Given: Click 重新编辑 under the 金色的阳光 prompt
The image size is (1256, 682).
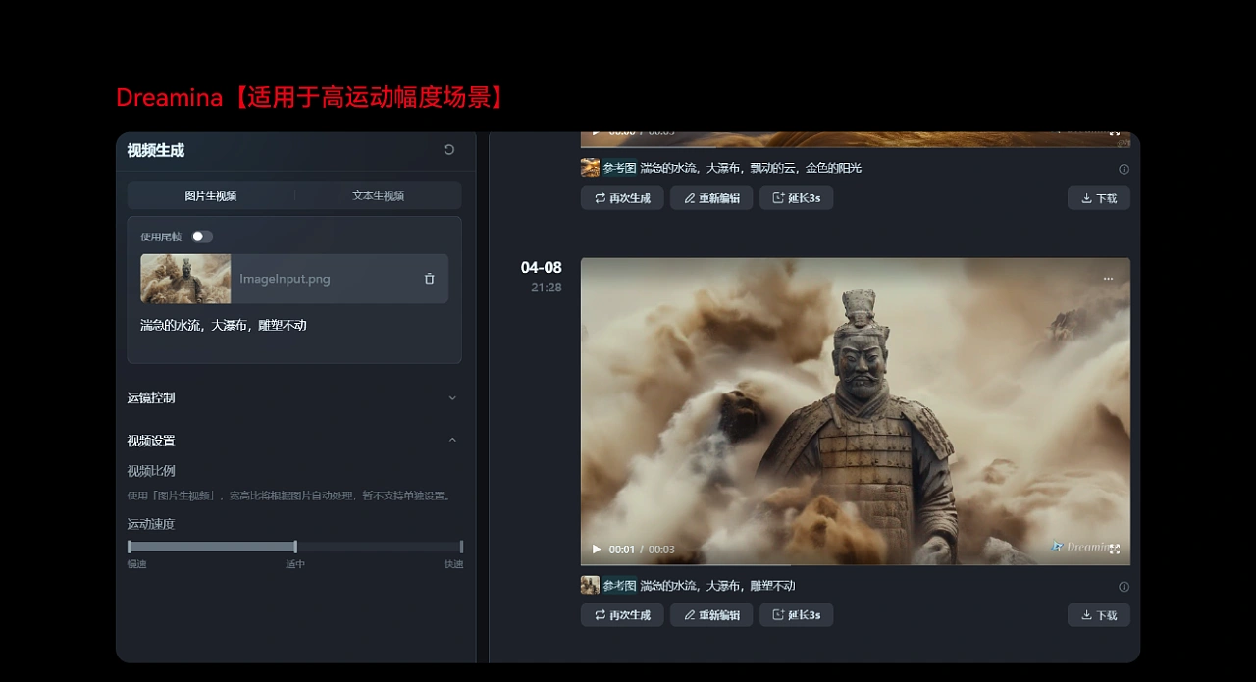Looking at the screenshot, I should 711,198.
